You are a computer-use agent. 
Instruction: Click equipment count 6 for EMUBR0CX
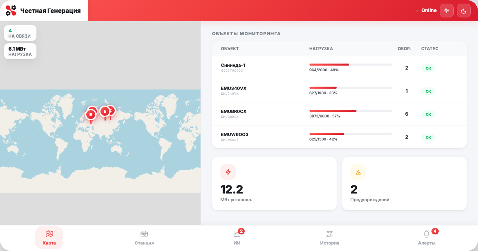click(407, 114)
